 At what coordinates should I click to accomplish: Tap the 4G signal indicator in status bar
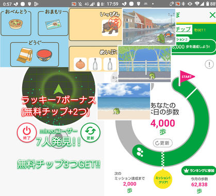(89, 4)
